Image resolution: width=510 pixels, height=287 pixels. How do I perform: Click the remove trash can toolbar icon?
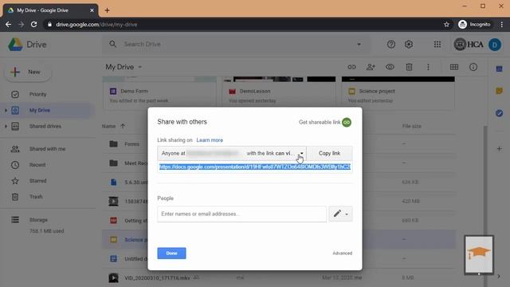coord(409,67)
